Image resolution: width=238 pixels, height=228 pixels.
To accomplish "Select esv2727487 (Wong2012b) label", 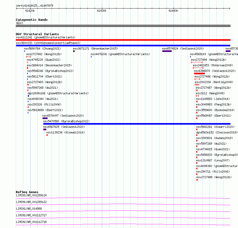I will click(x=213, y=88).
